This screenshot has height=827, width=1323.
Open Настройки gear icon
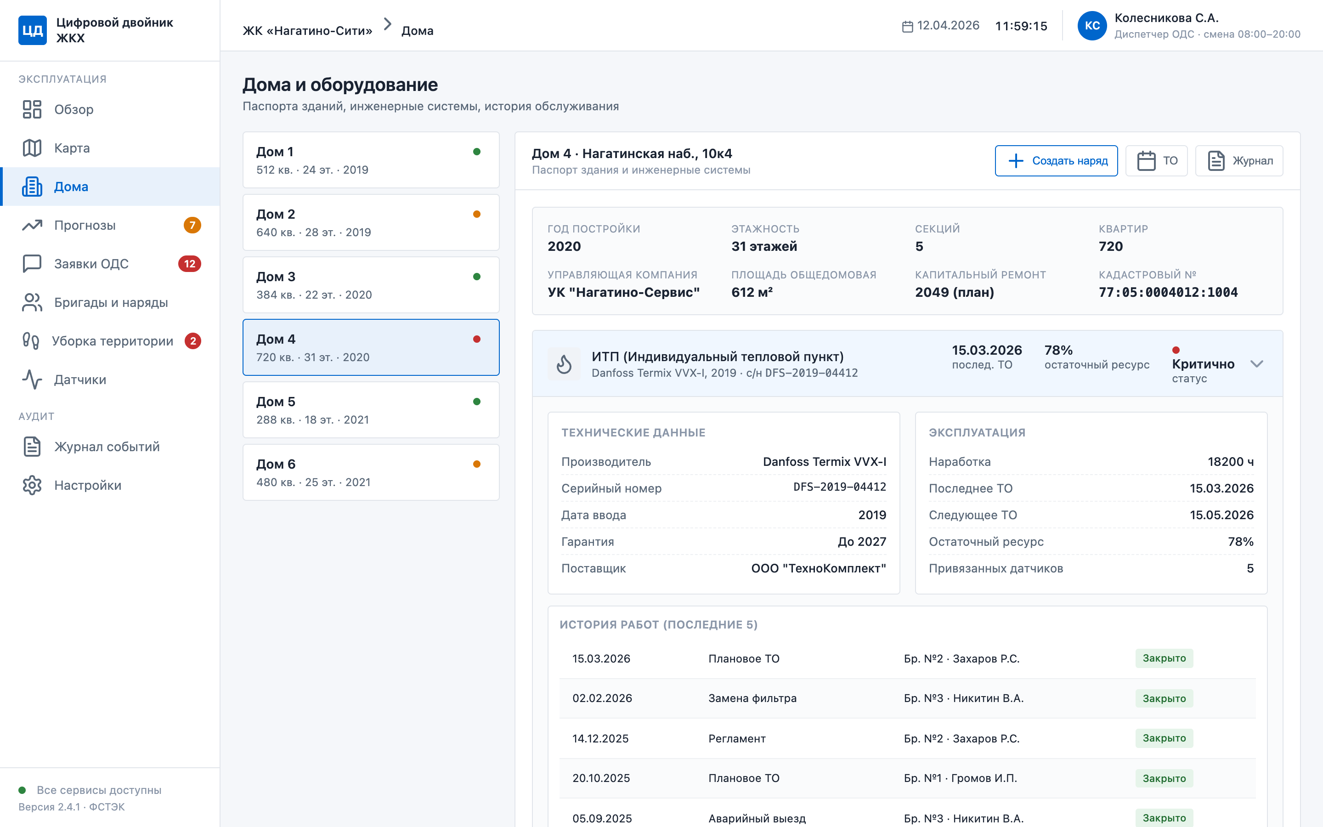coord(32,485)
